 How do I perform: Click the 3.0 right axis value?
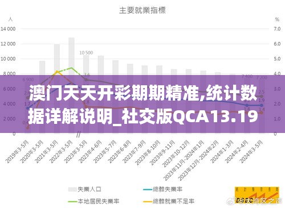277,89
